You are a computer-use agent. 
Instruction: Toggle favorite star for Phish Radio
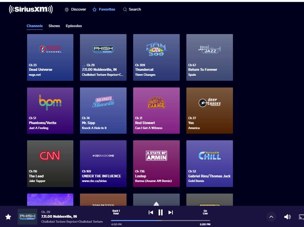[8, 217]
